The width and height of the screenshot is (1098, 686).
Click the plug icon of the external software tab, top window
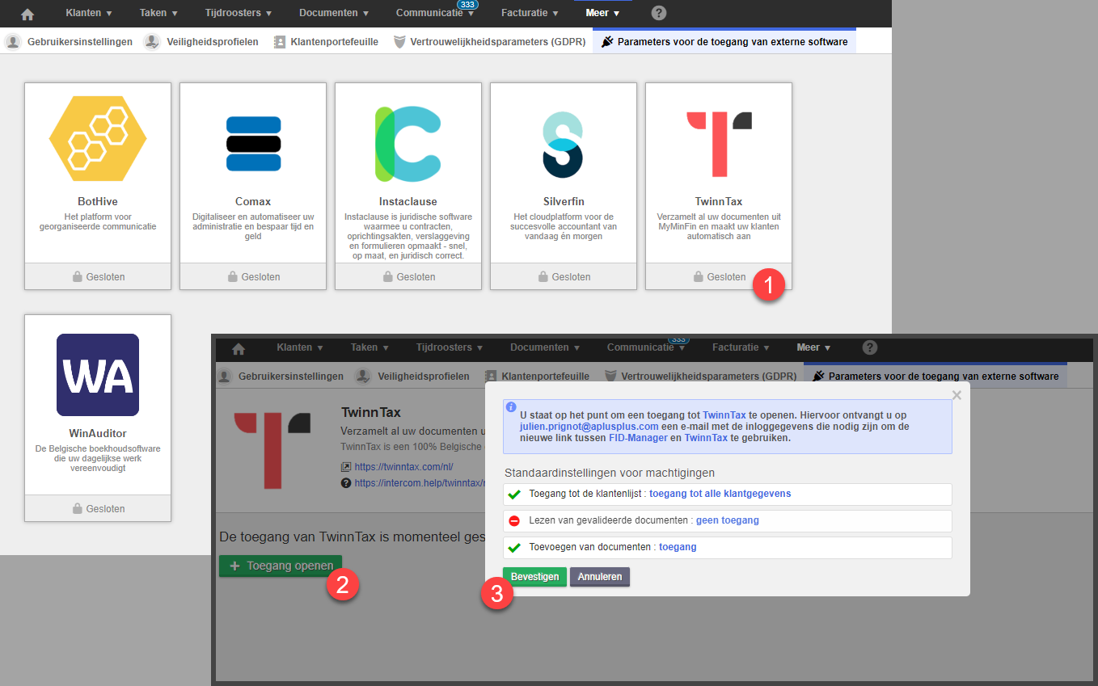(x=607, y=41)
